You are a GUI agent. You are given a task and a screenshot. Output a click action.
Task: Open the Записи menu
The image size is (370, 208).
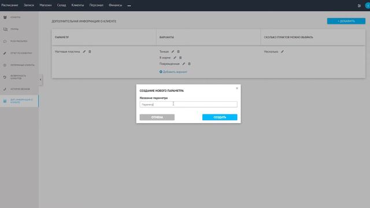coord(29,5)
